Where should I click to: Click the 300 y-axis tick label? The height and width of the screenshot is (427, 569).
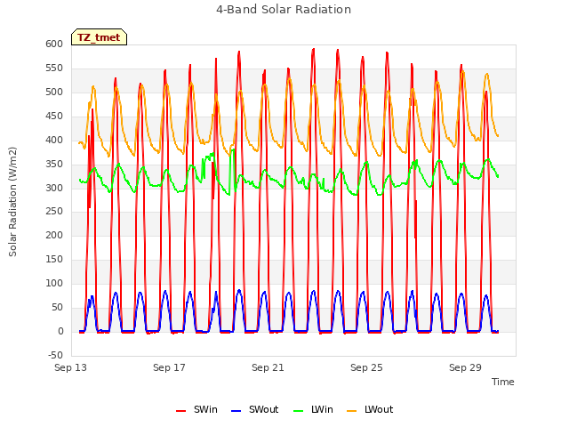coord(54,188)
